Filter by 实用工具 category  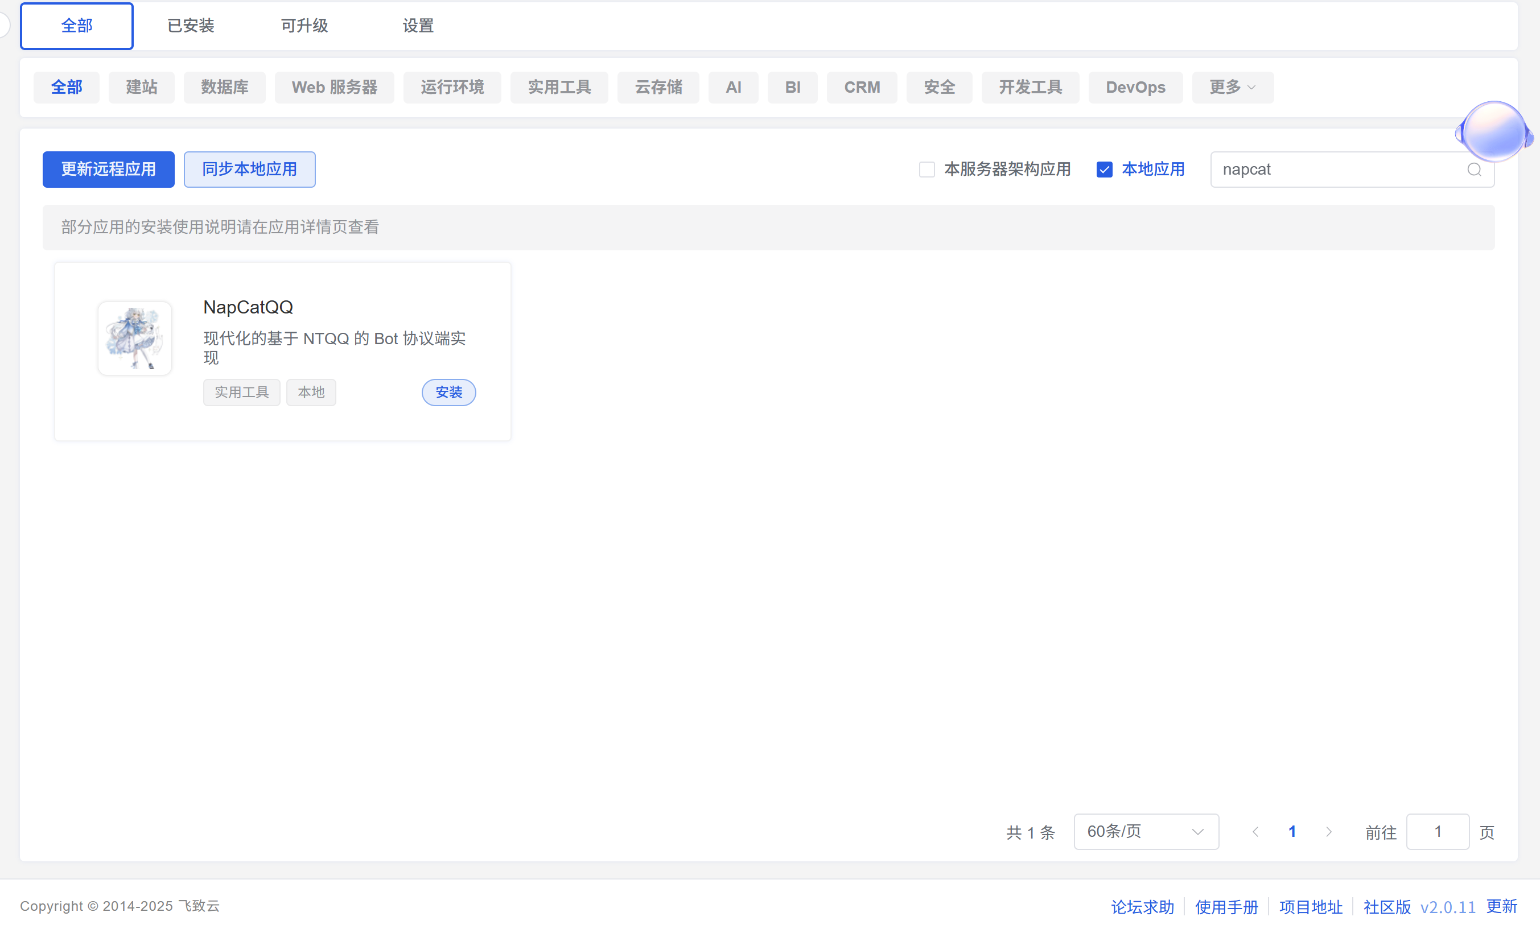click(x=559, y=88)
